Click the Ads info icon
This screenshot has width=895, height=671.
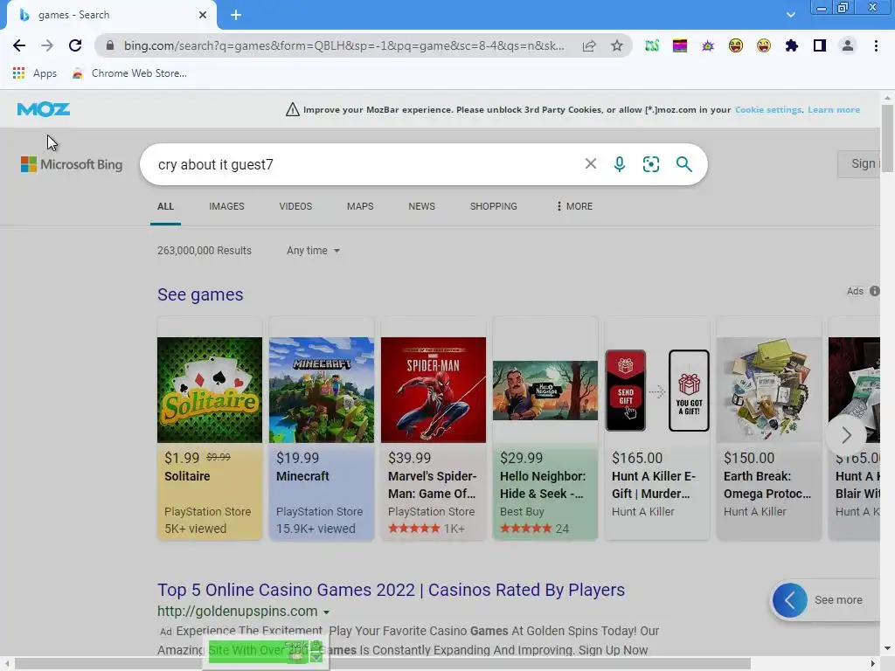[874, 291]
